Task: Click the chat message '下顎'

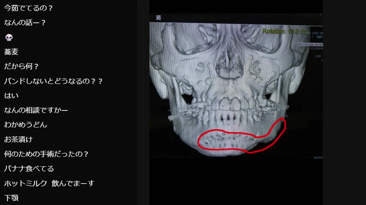Action: [11, 198]
